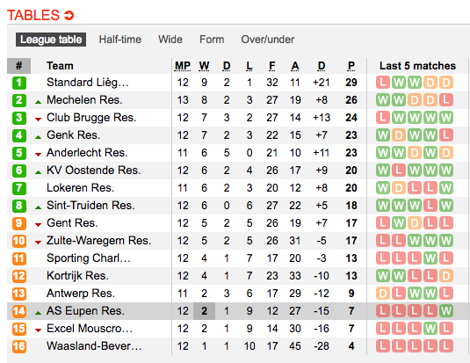Click green up arrow next to Mechelen Res.

tap(38, 102)
